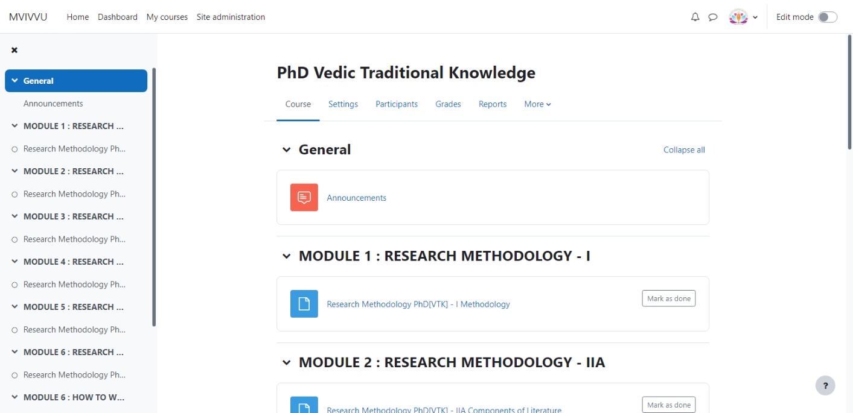Click the Module 2 page resource icon
This screenshot has width=853, height=413.
tap(304, 405)
